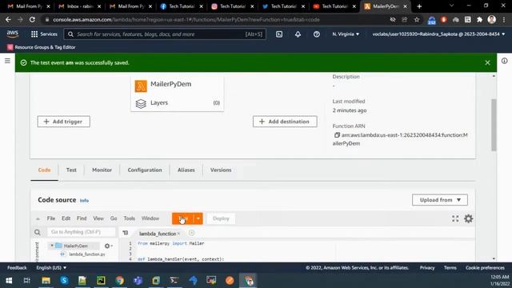Collapse the editor menu bar arrow
Screen dimensions: 512x288
click(38, 218)
